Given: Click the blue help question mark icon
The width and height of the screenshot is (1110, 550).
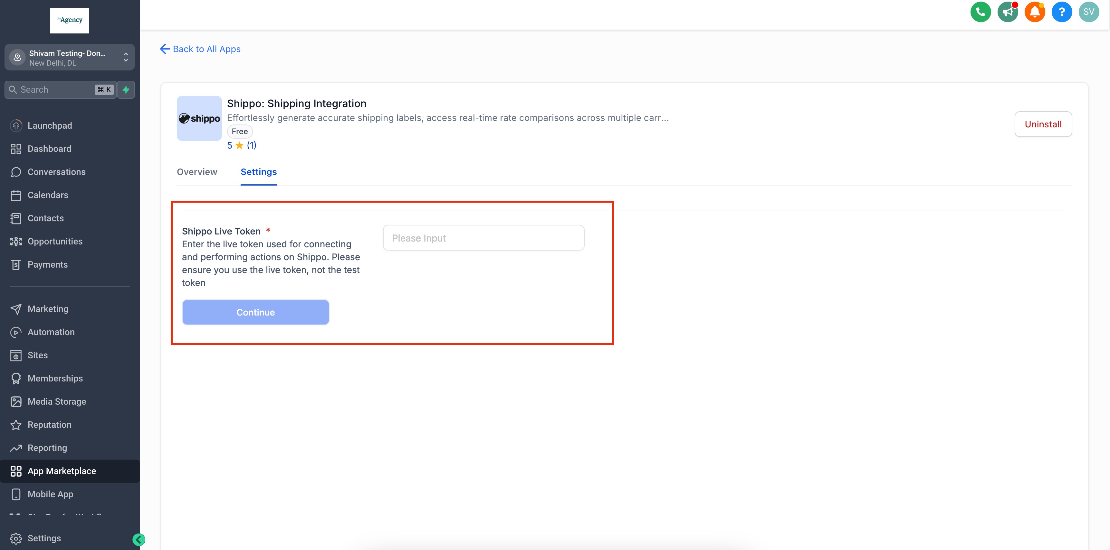Looking at the screenshot, I should click(1061, 12).
